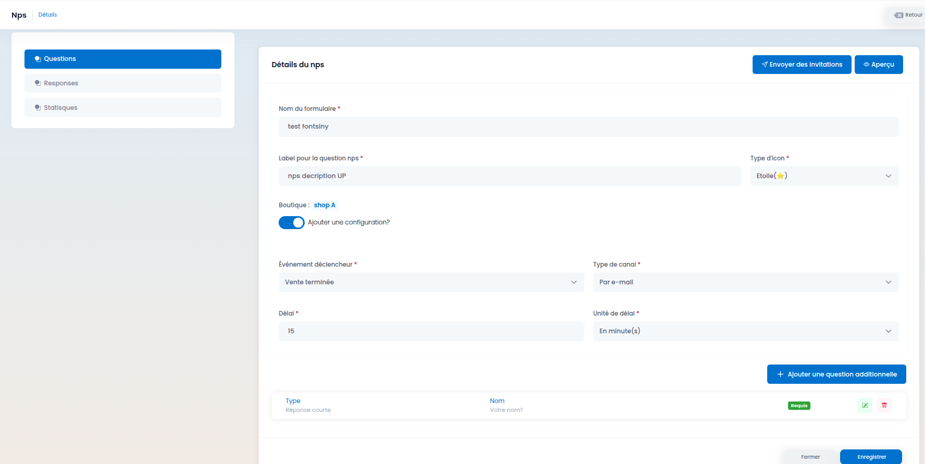Click the plus icon on add question

point(780,374)
